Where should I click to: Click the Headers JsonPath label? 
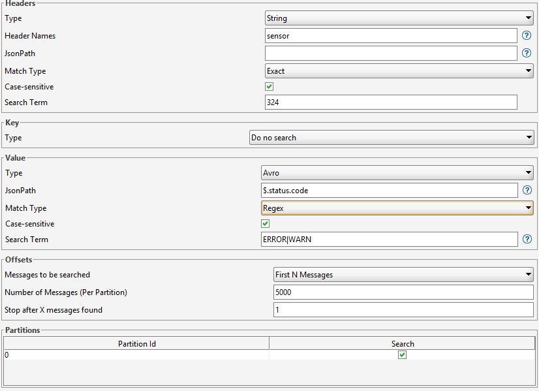20,54
